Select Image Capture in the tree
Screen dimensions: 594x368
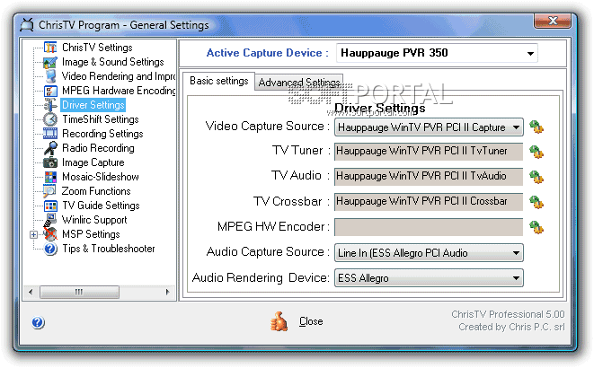[x=93, y=162]
